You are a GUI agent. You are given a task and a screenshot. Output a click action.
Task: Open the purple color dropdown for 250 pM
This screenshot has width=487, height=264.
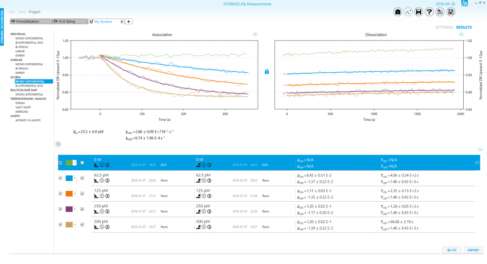click(75, 209)
